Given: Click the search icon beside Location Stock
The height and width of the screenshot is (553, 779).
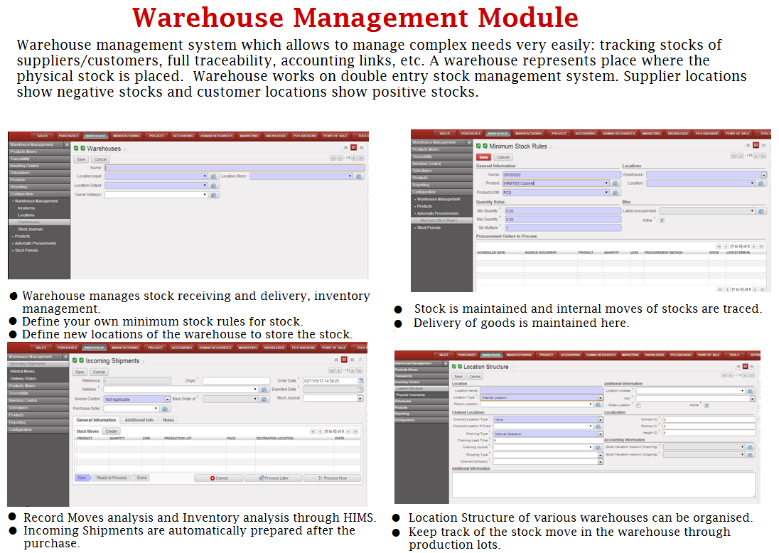Looking at the screenshot, I should point(358,176).
